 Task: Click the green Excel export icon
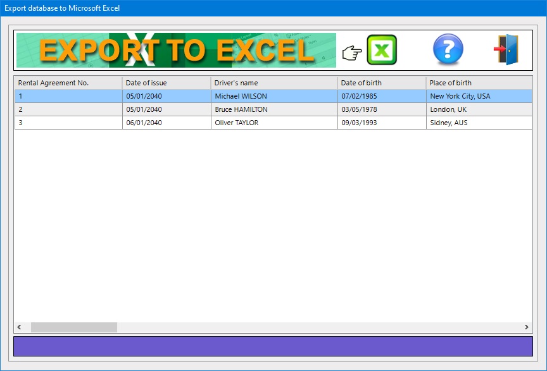[382, 50]
